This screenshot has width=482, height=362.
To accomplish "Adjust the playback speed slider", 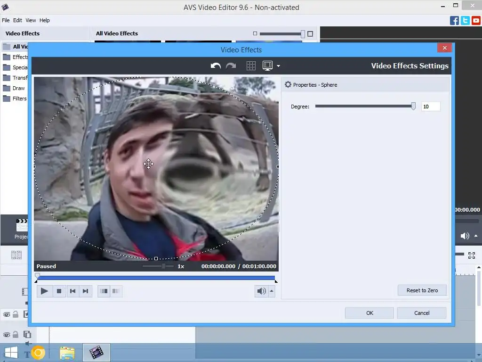I will point(163,266).
